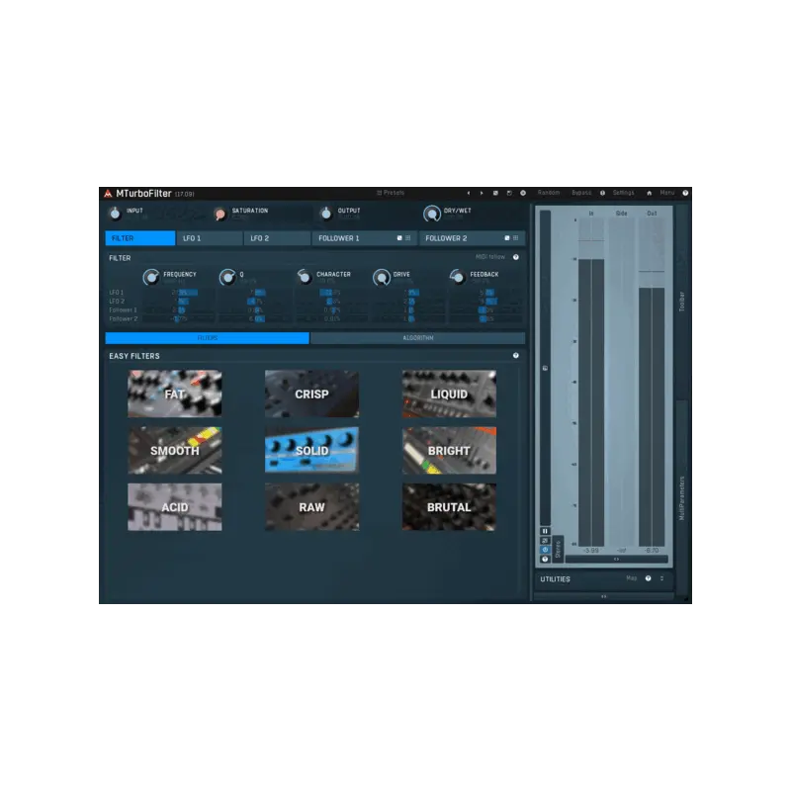
Task: Open the MultiParameters side strip
Action: click(x=681, y=498)
